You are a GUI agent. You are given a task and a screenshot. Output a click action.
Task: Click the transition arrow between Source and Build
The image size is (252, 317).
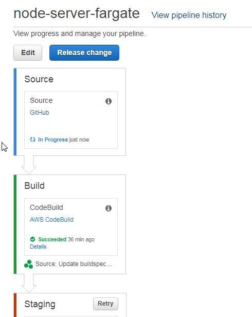point(29,165)
